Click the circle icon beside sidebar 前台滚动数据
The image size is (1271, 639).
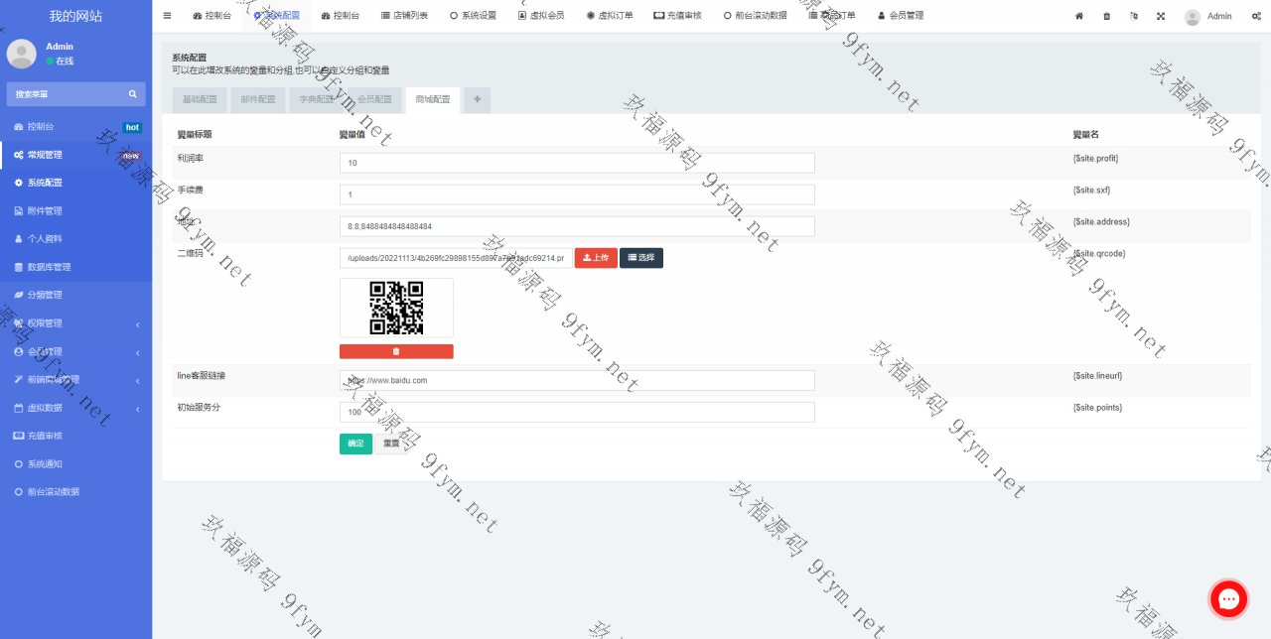coord(18,491)
